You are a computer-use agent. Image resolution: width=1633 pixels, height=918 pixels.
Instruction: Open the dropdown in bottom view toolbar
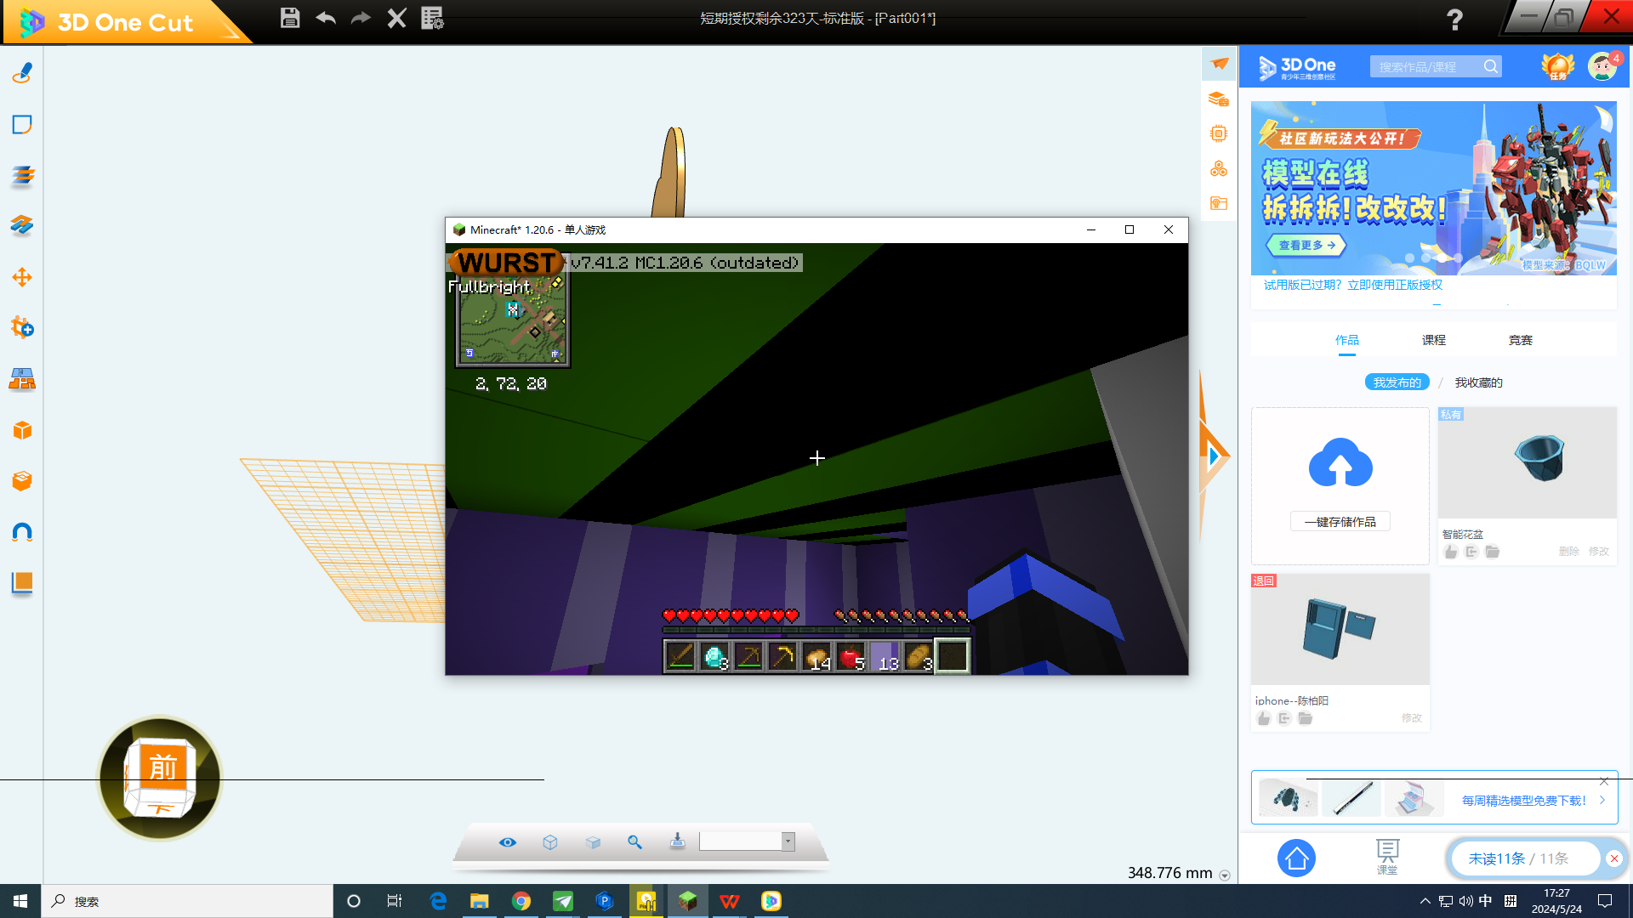click(x=788, y=841)
